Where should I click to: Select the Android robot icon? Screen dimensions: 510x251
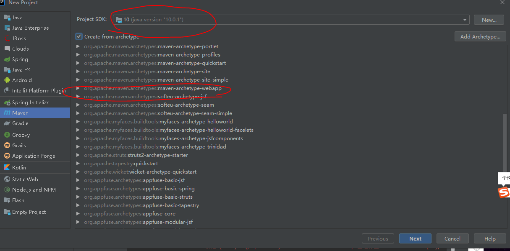click(x=7, y=80)
